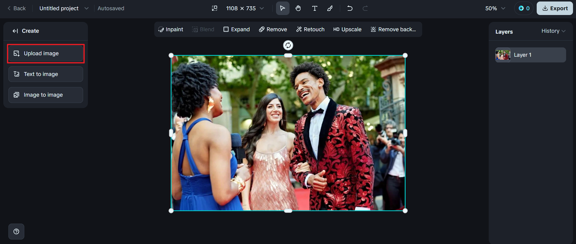Viewport: 576px width, 244px height.
Task: Click the Expand image option
Action: coord(236,29)
